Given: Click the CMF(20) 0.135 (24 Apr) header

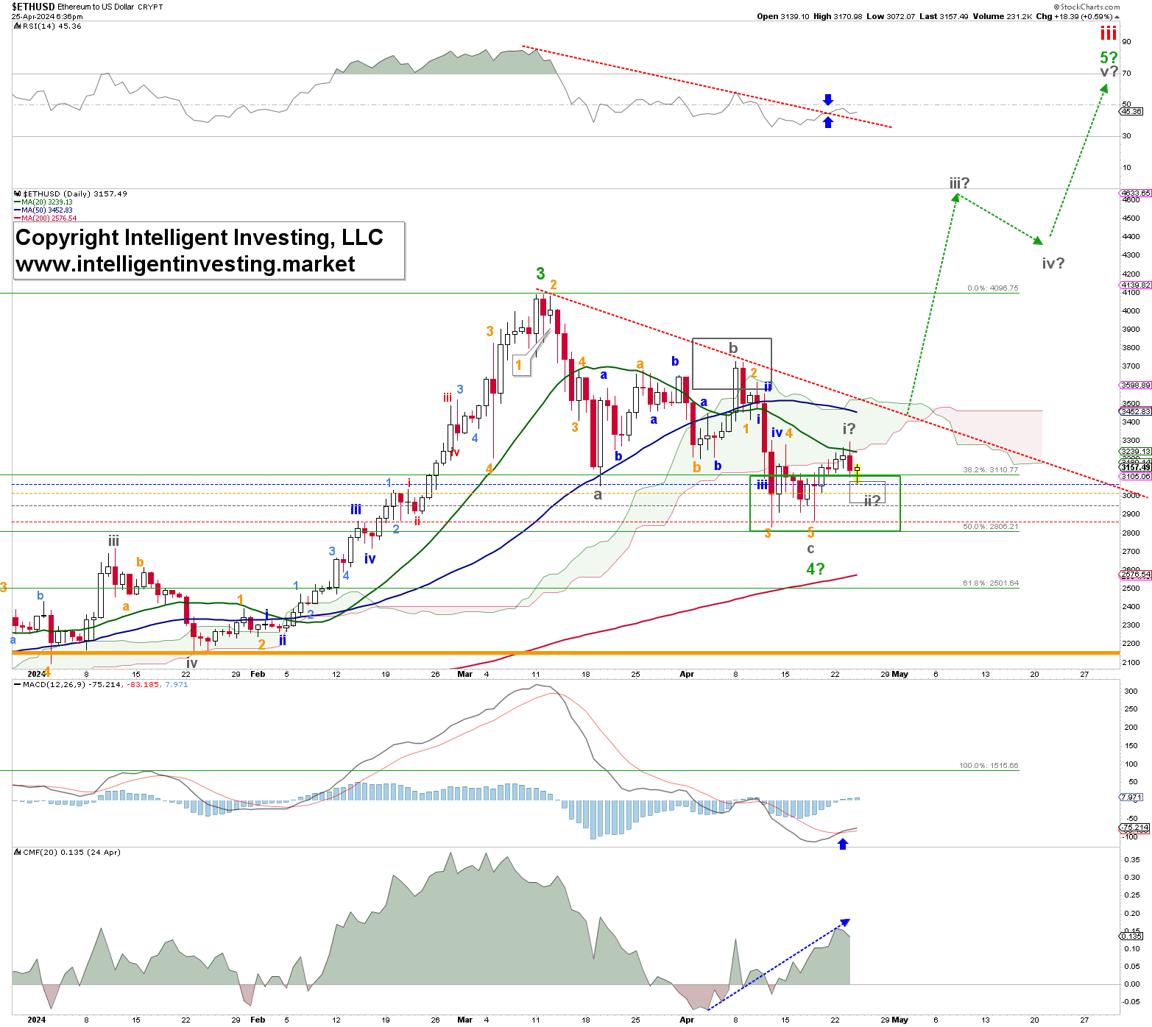Looking at the screenshot, I should click(71, 852).
